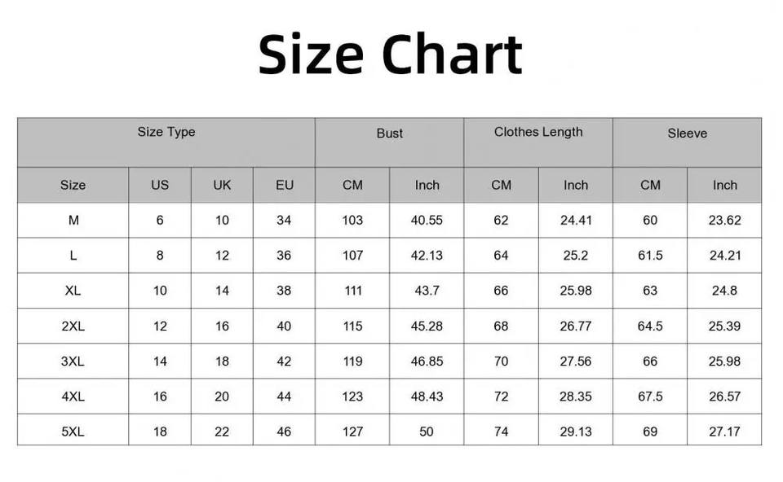The height and width of the screenshot is (482, 783).
Task: Select sleeve value 27.17 inch
Action: click(x=724, y=432)
